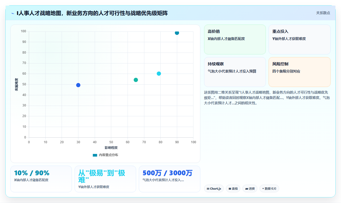Click the 实施难度 y-axis label
The height and width of the screenshot is (203, 341).
click(17, 85)
